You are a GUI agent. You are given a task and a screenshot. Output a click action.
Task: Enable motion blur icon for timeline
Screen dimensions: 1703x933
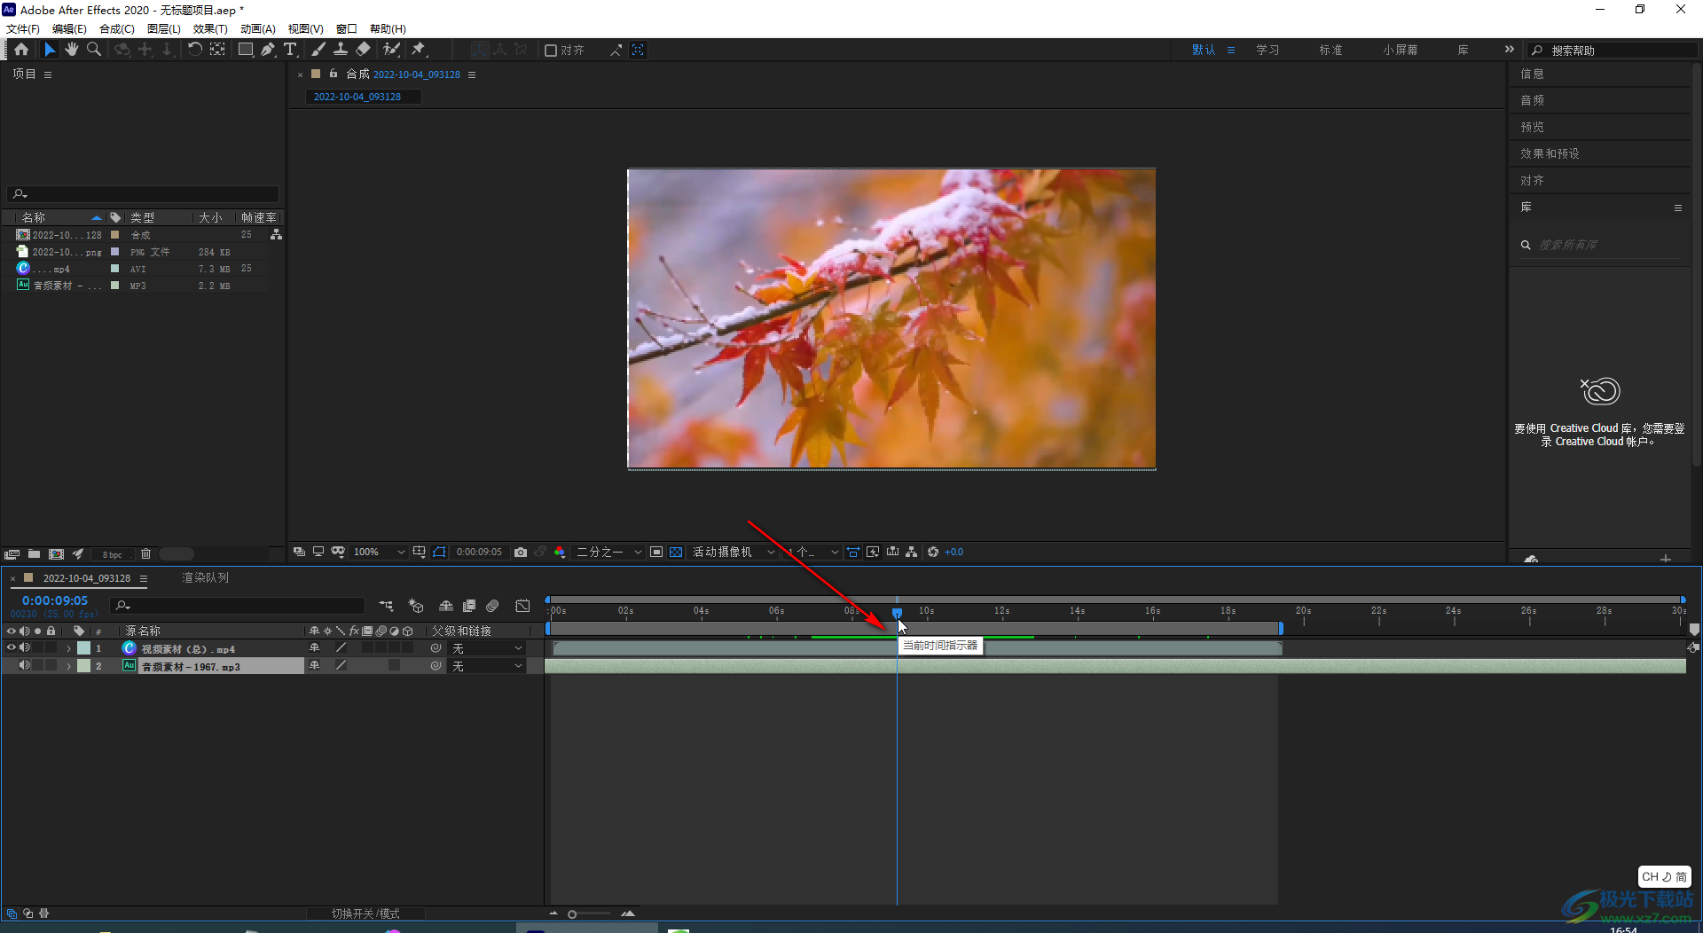coord(492,606)
